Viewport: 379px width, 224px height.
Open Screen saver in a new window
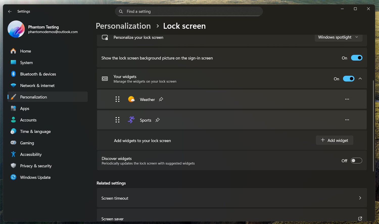(360, 218)
